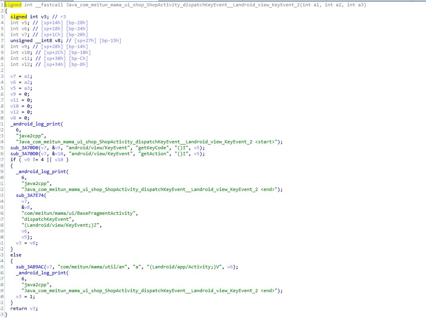Screen dimensions: 426x318
Task: Click the 'unsigned __int8 v8' declaration
Action: point(66,40)
